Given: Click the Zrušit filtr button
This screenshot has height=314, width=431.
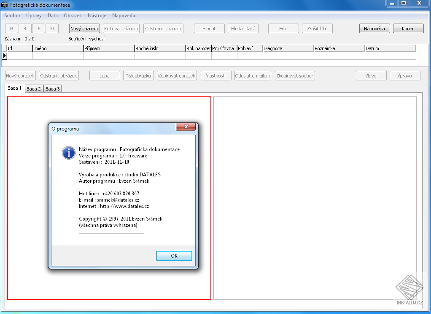Looking at the screenshot, I should 317,29.
